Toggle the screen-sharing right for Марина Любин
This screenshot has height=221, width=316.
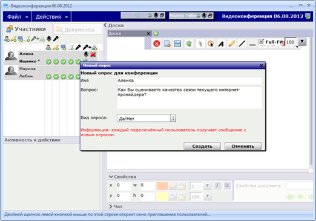tap(64, 77)
